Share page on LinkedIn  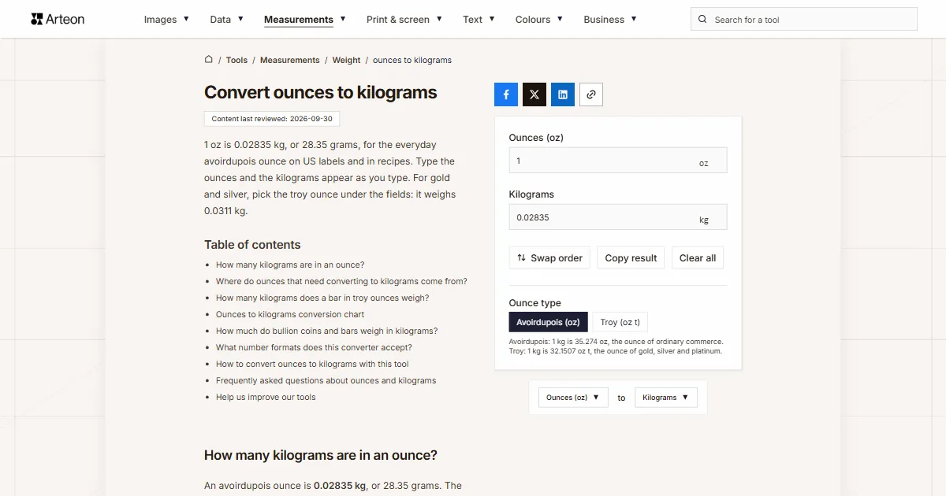(x=563, y=94)
